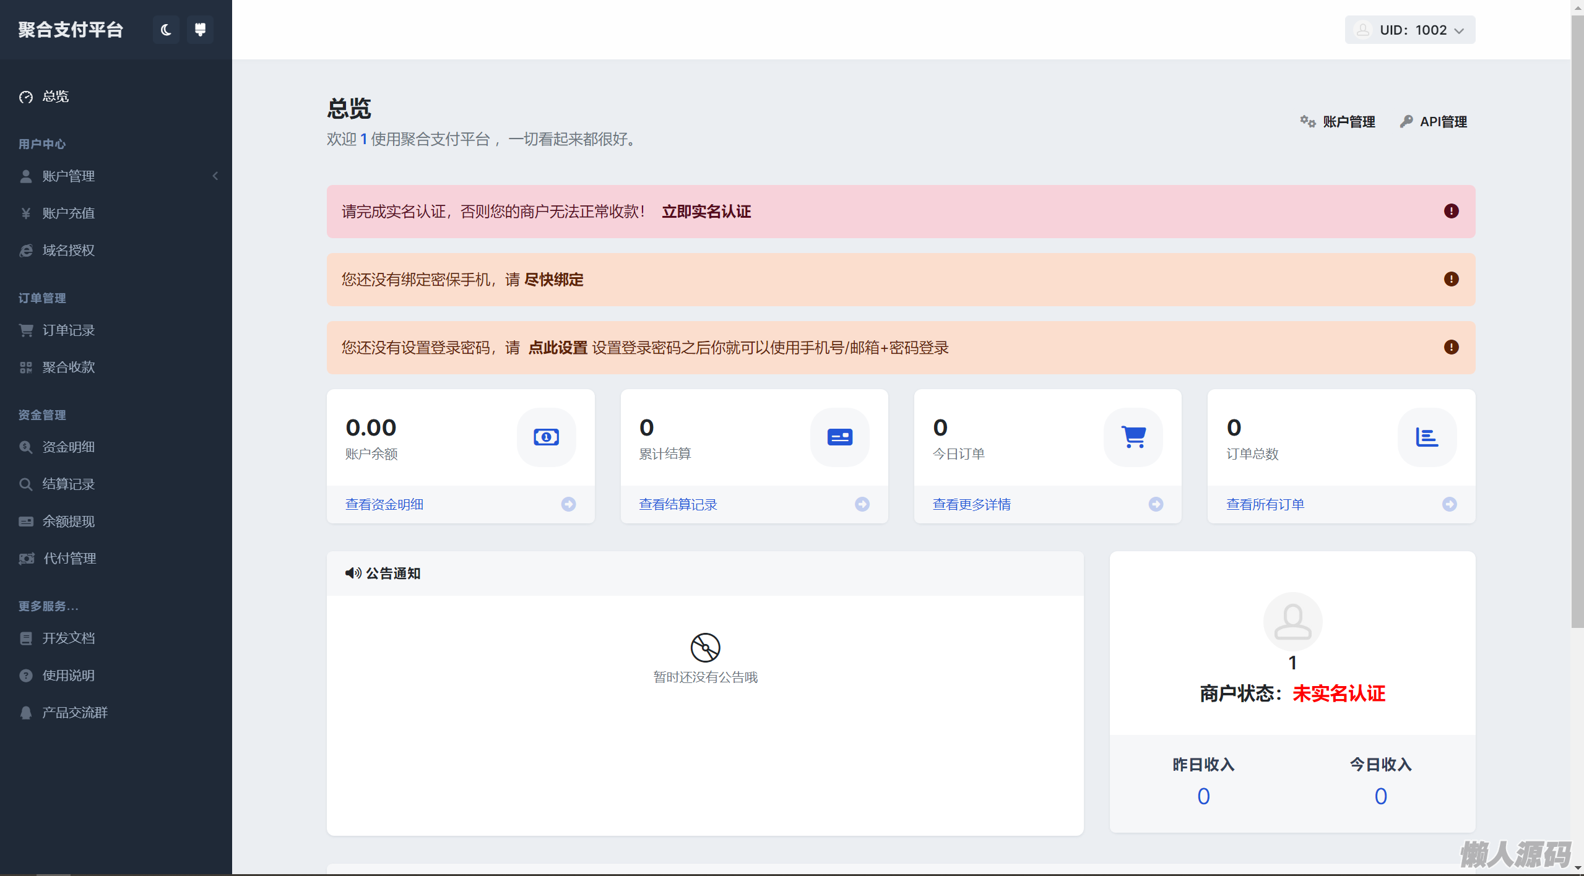
Task: Open the UID: 1002 user dropdown
Action: (1409, 30)
